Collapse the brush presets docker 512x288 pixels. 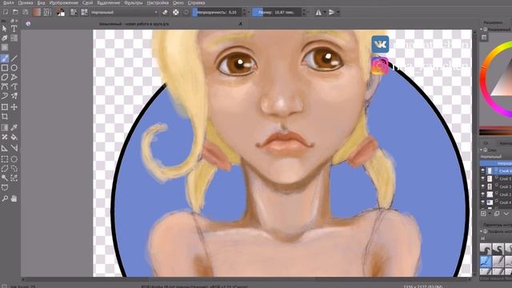coord(482,231)
